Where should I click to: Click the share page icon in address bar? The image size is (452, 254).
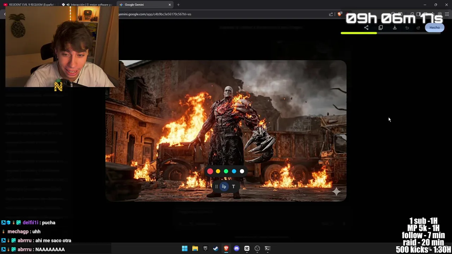[331, 14]
